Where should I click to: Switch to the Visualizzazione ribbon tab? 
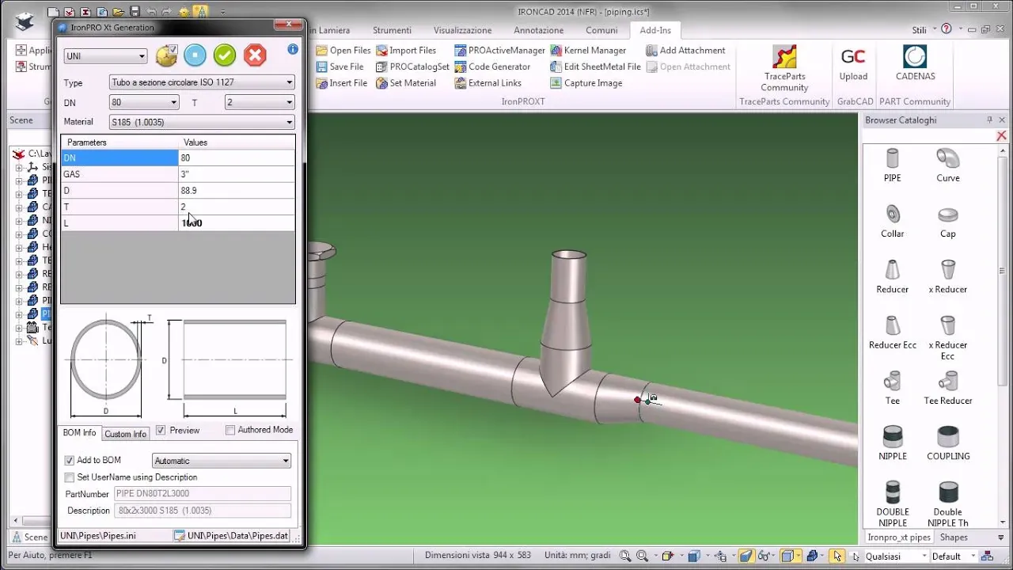pyautogui.click(x=462, y=30)
